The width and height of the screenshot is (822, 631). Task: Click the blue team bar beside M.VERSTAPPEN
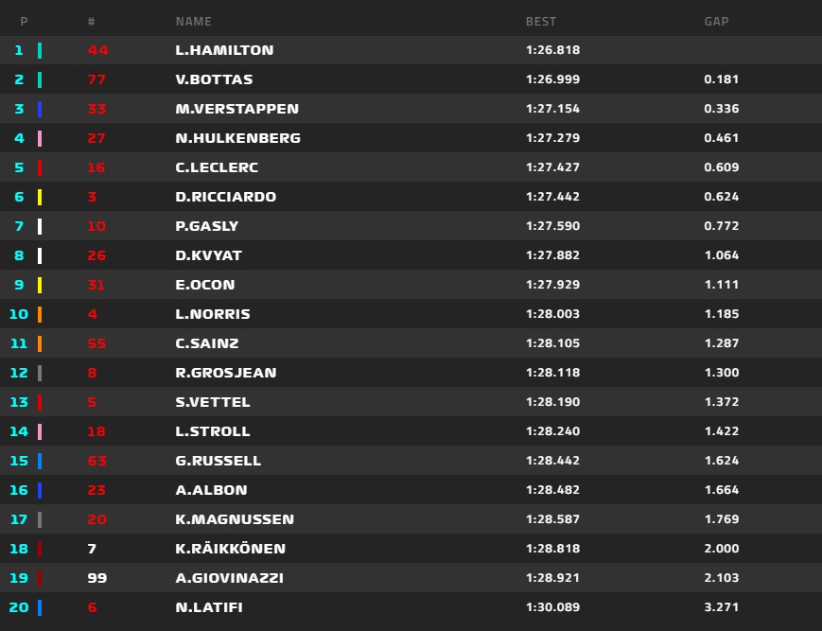[x=40, y=109]
